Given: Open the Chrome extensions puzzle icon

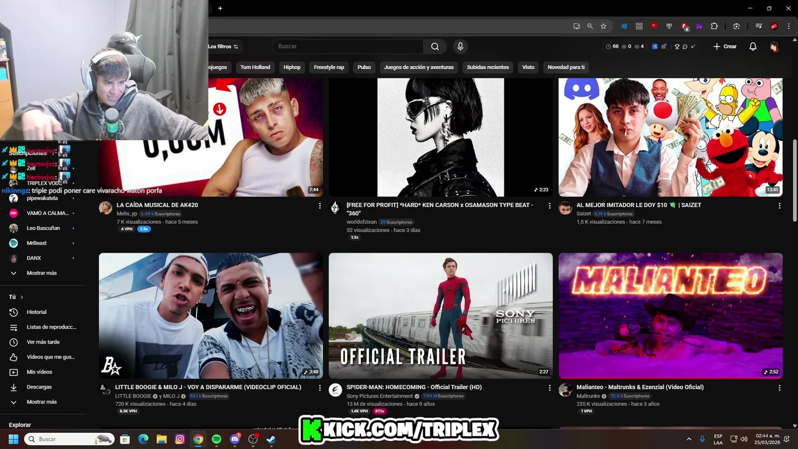Looking at the screenshot, I should coord(714,26).
